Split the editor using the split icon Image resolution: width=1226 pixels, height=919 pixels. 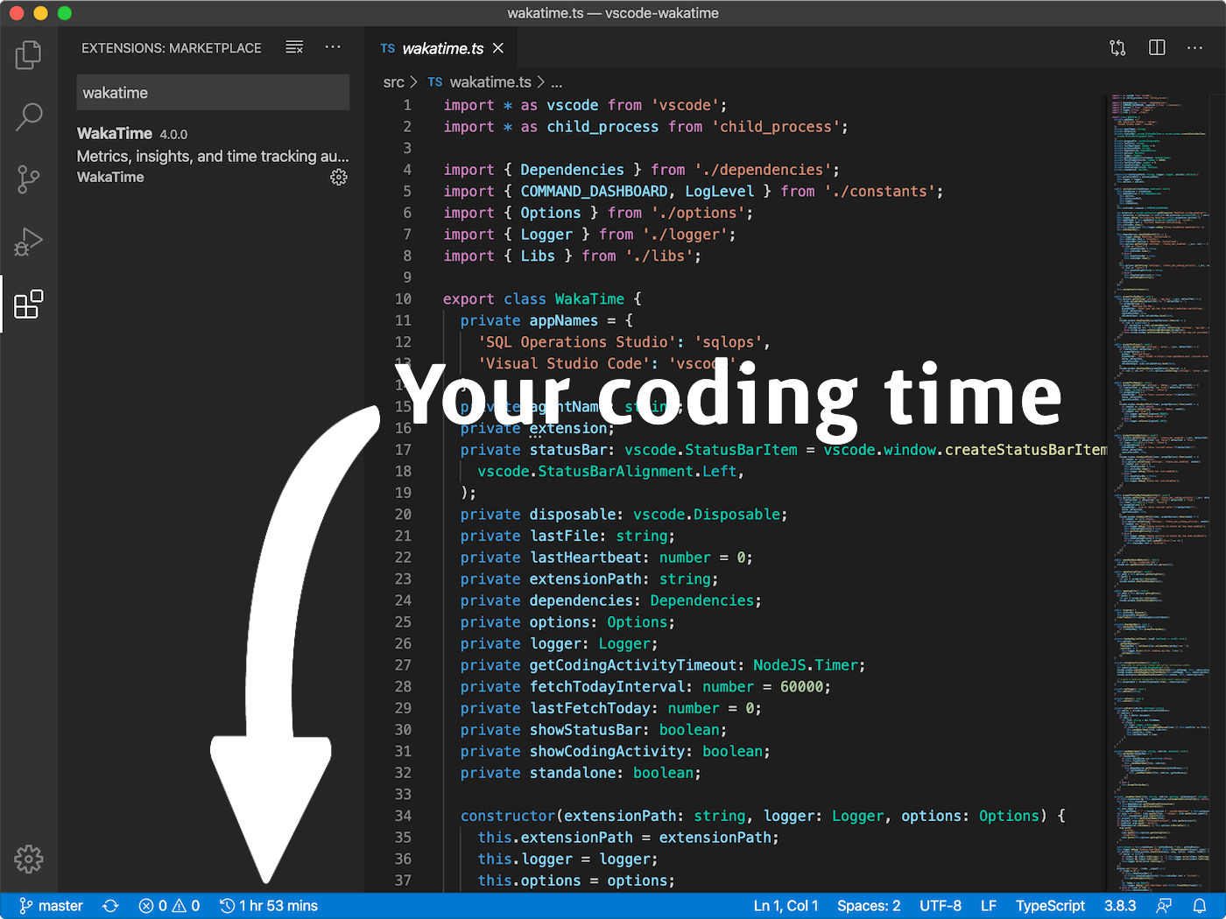pyautogui.click(x=1157, y=47)
